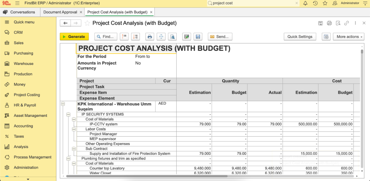This screenshot has width=370, height=181.
Task: Save icon in header right corner
Action: point(320,23)
